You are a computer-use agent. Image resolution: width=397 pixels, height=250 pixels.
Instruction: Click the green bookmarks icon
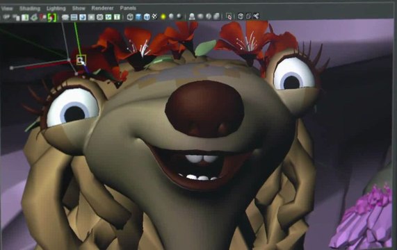tap(25, 17)
